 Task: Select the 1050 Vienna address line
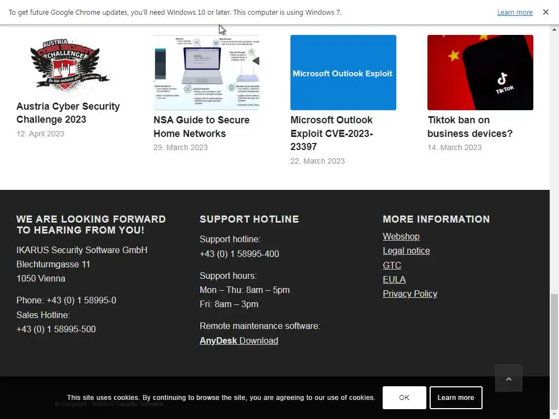pos(40,279)
